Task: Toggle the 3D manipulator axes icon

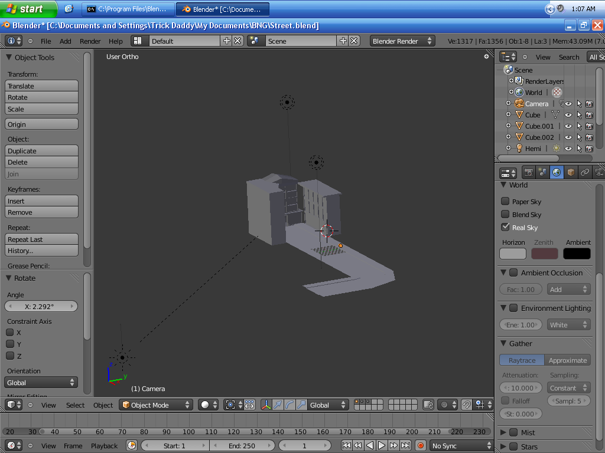Action: pos(266,405)
